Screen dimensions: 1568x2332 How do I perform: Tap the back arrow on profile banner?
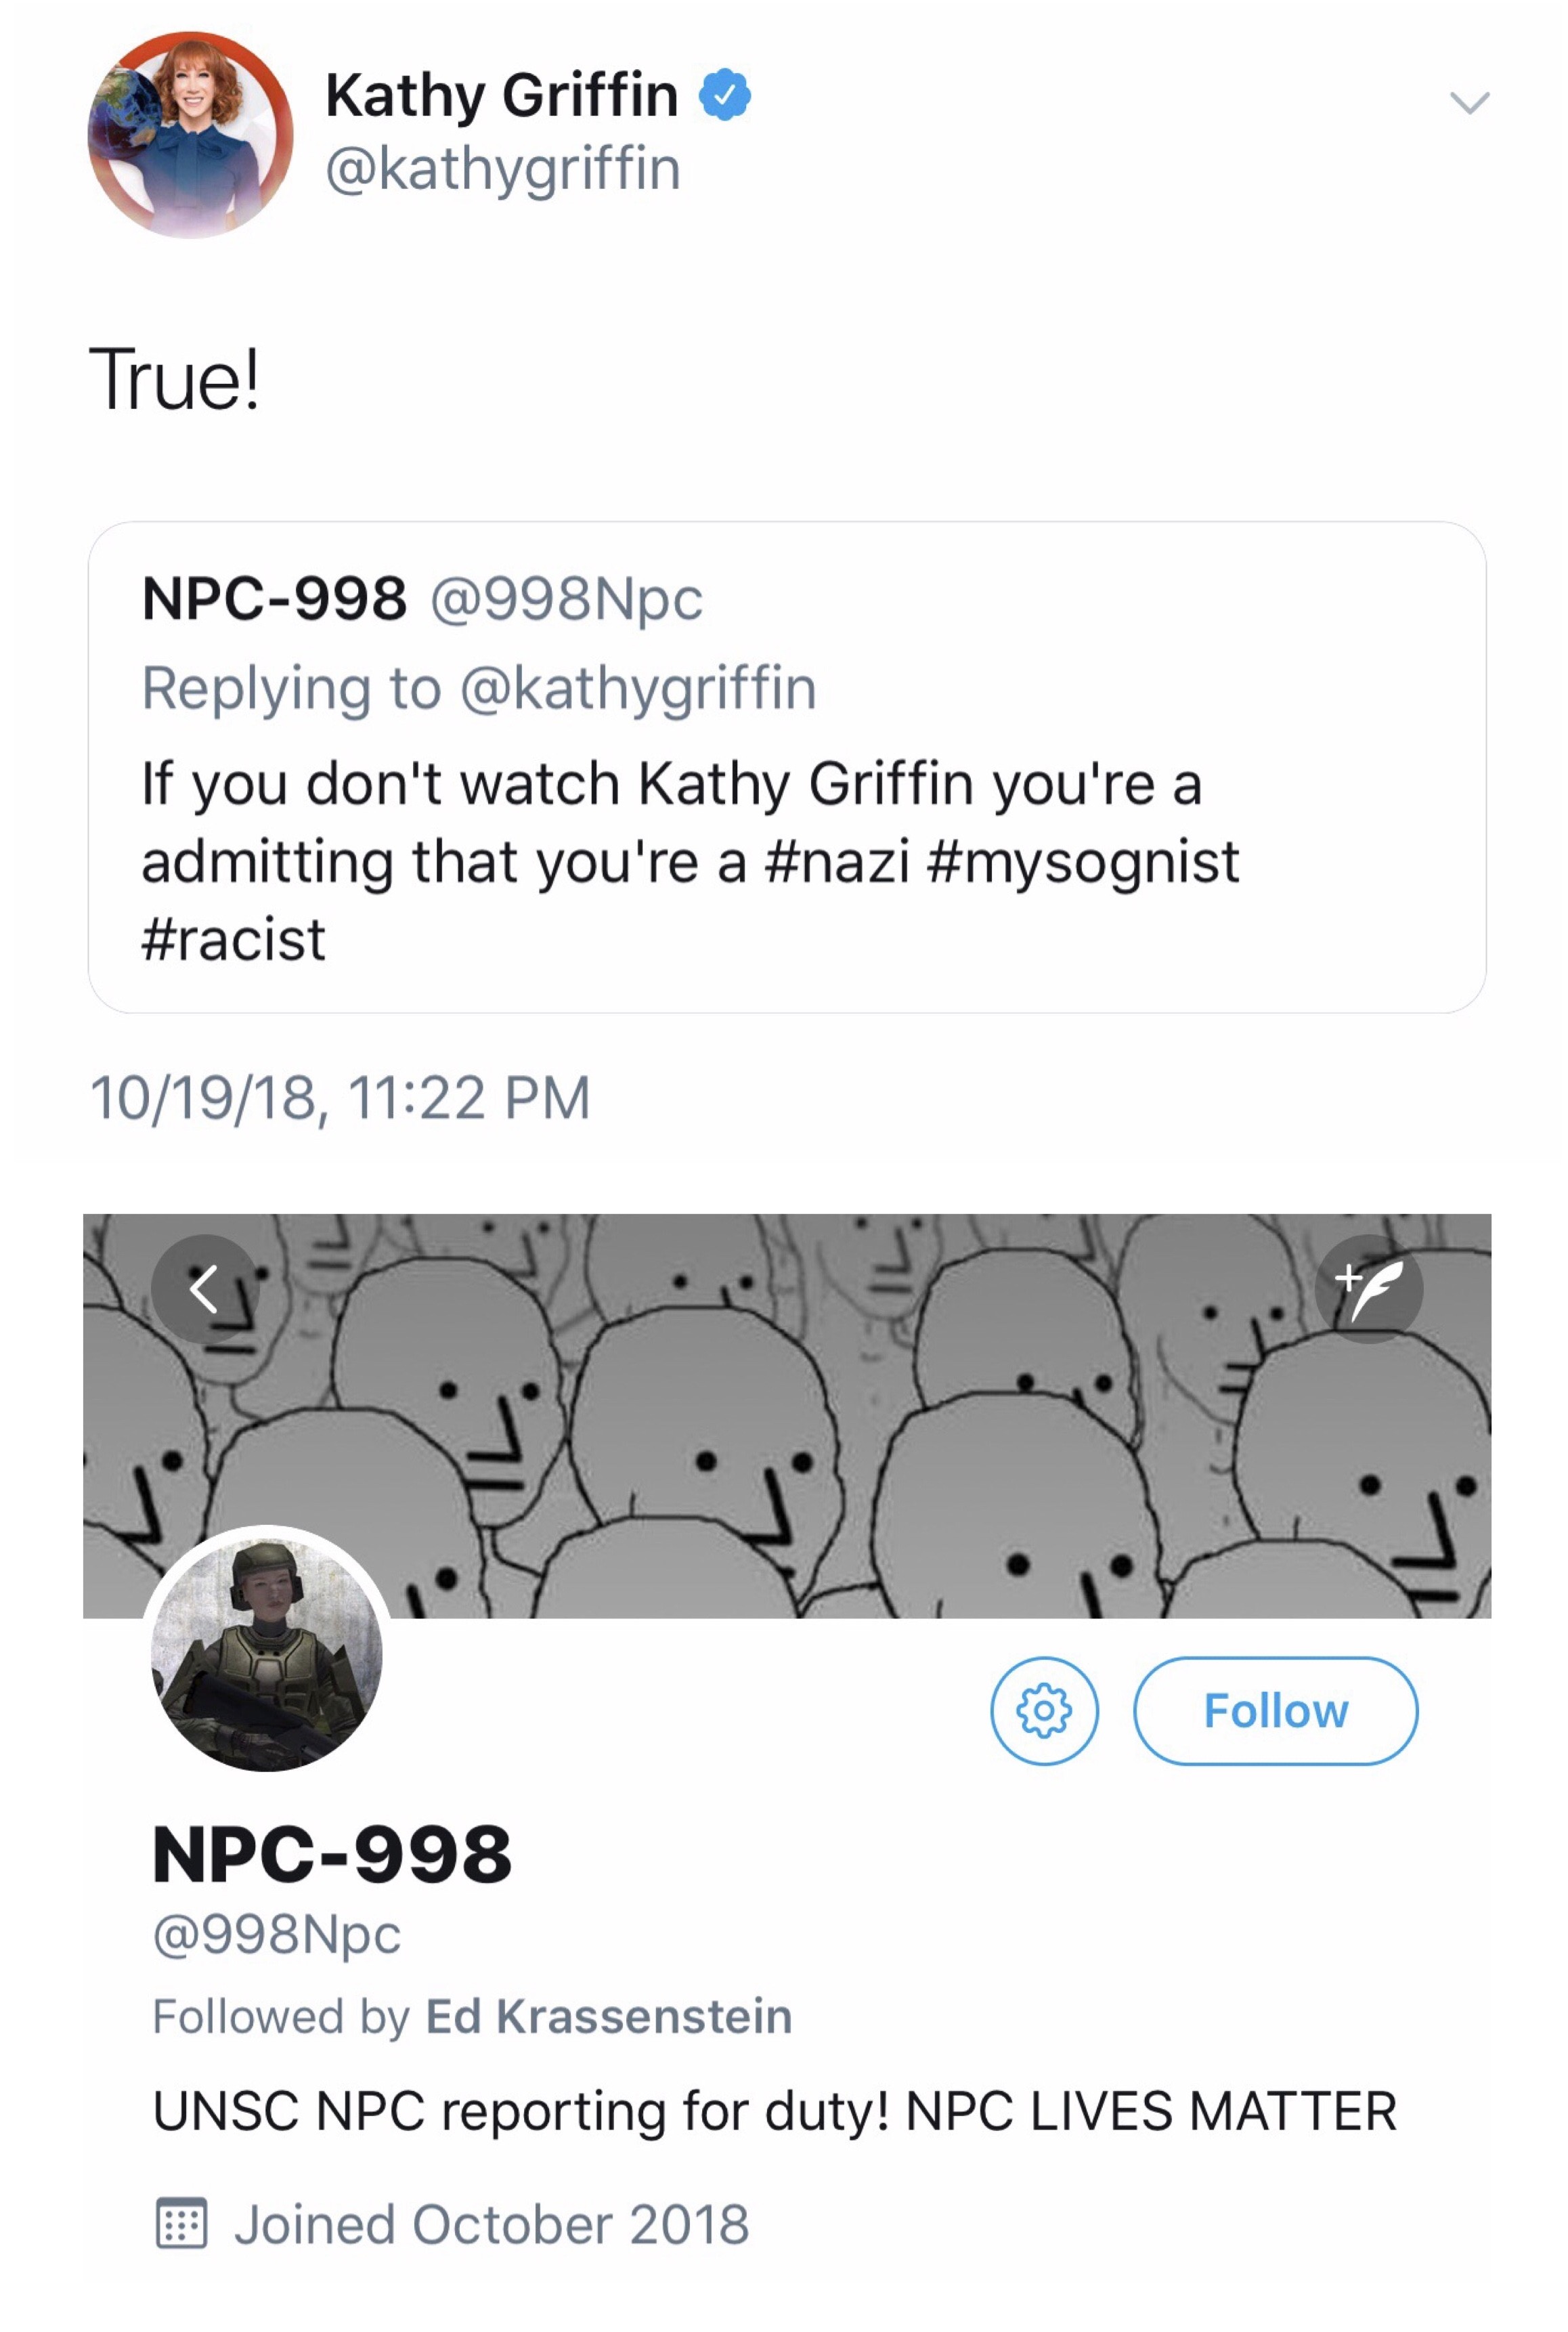[205, 1289]
